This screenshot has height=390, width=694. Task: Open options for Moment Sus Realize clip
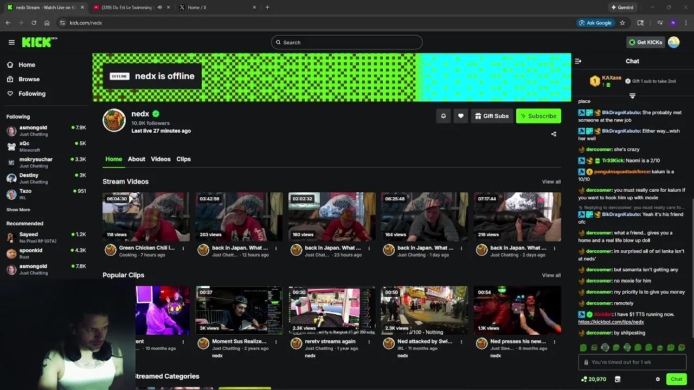coord(276,342)
